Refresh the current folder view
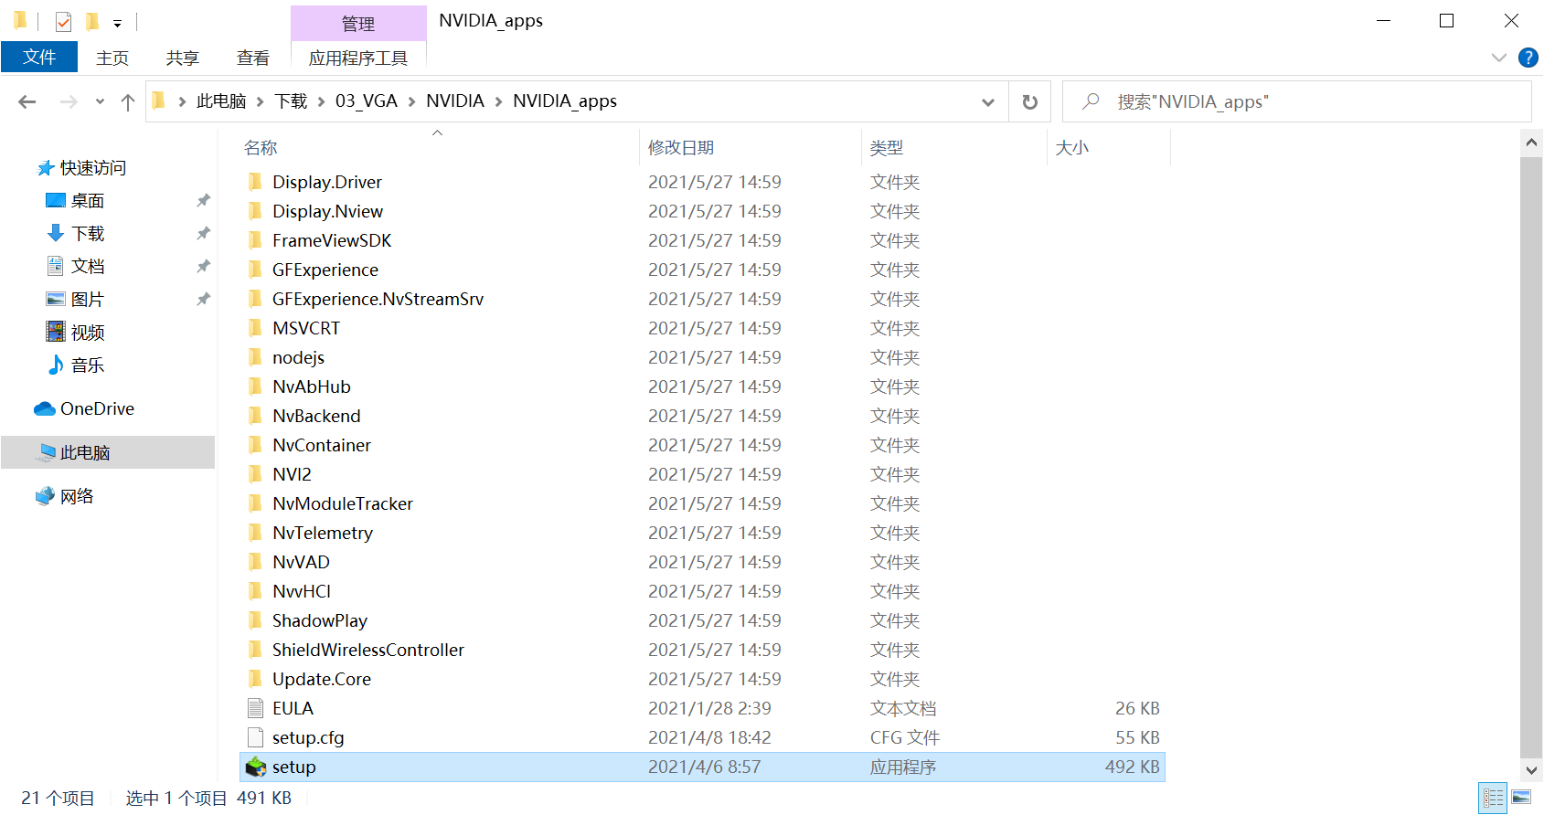This screenshot has width=1544, height=815. point(1030,102)
